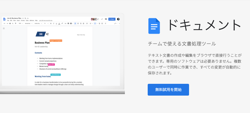
Task: Open the comment history icon
Action: [x=106, y=19]
